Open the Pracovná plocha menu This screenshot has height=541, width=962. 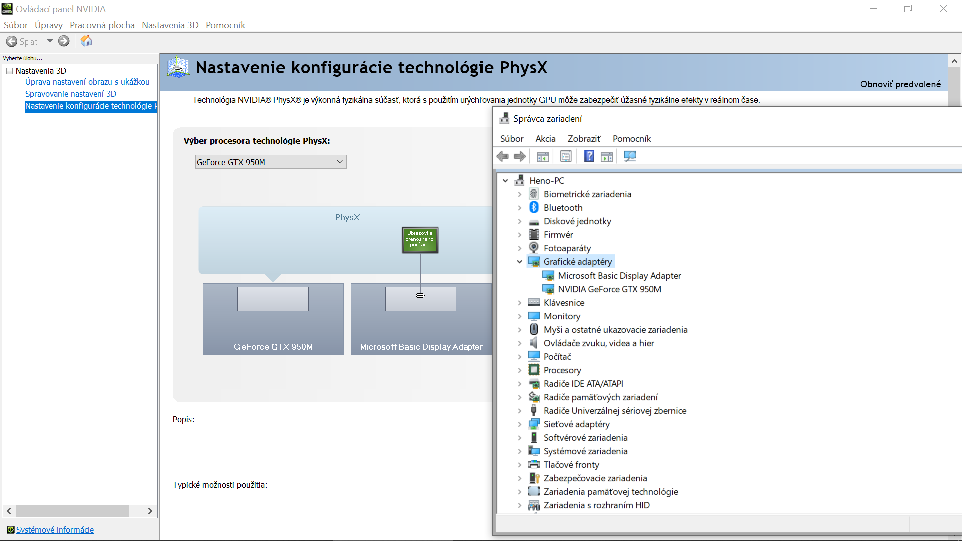point(102,25)
